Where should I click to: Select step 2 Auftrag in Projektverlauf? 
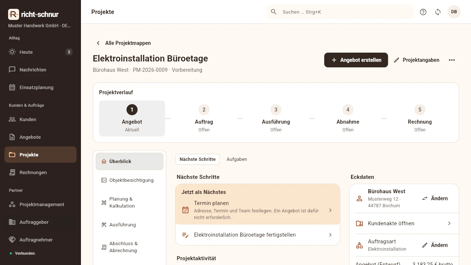click(204, 119)
